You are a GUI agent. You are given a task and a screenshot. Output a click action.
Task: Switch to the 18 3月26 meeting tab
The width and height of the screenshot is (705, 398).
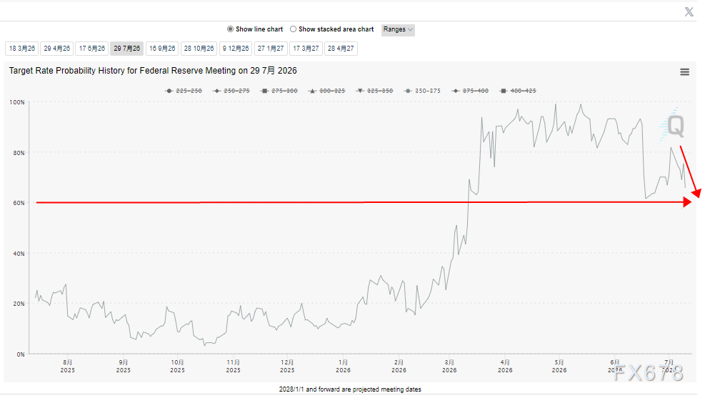[x=22, y=49]
